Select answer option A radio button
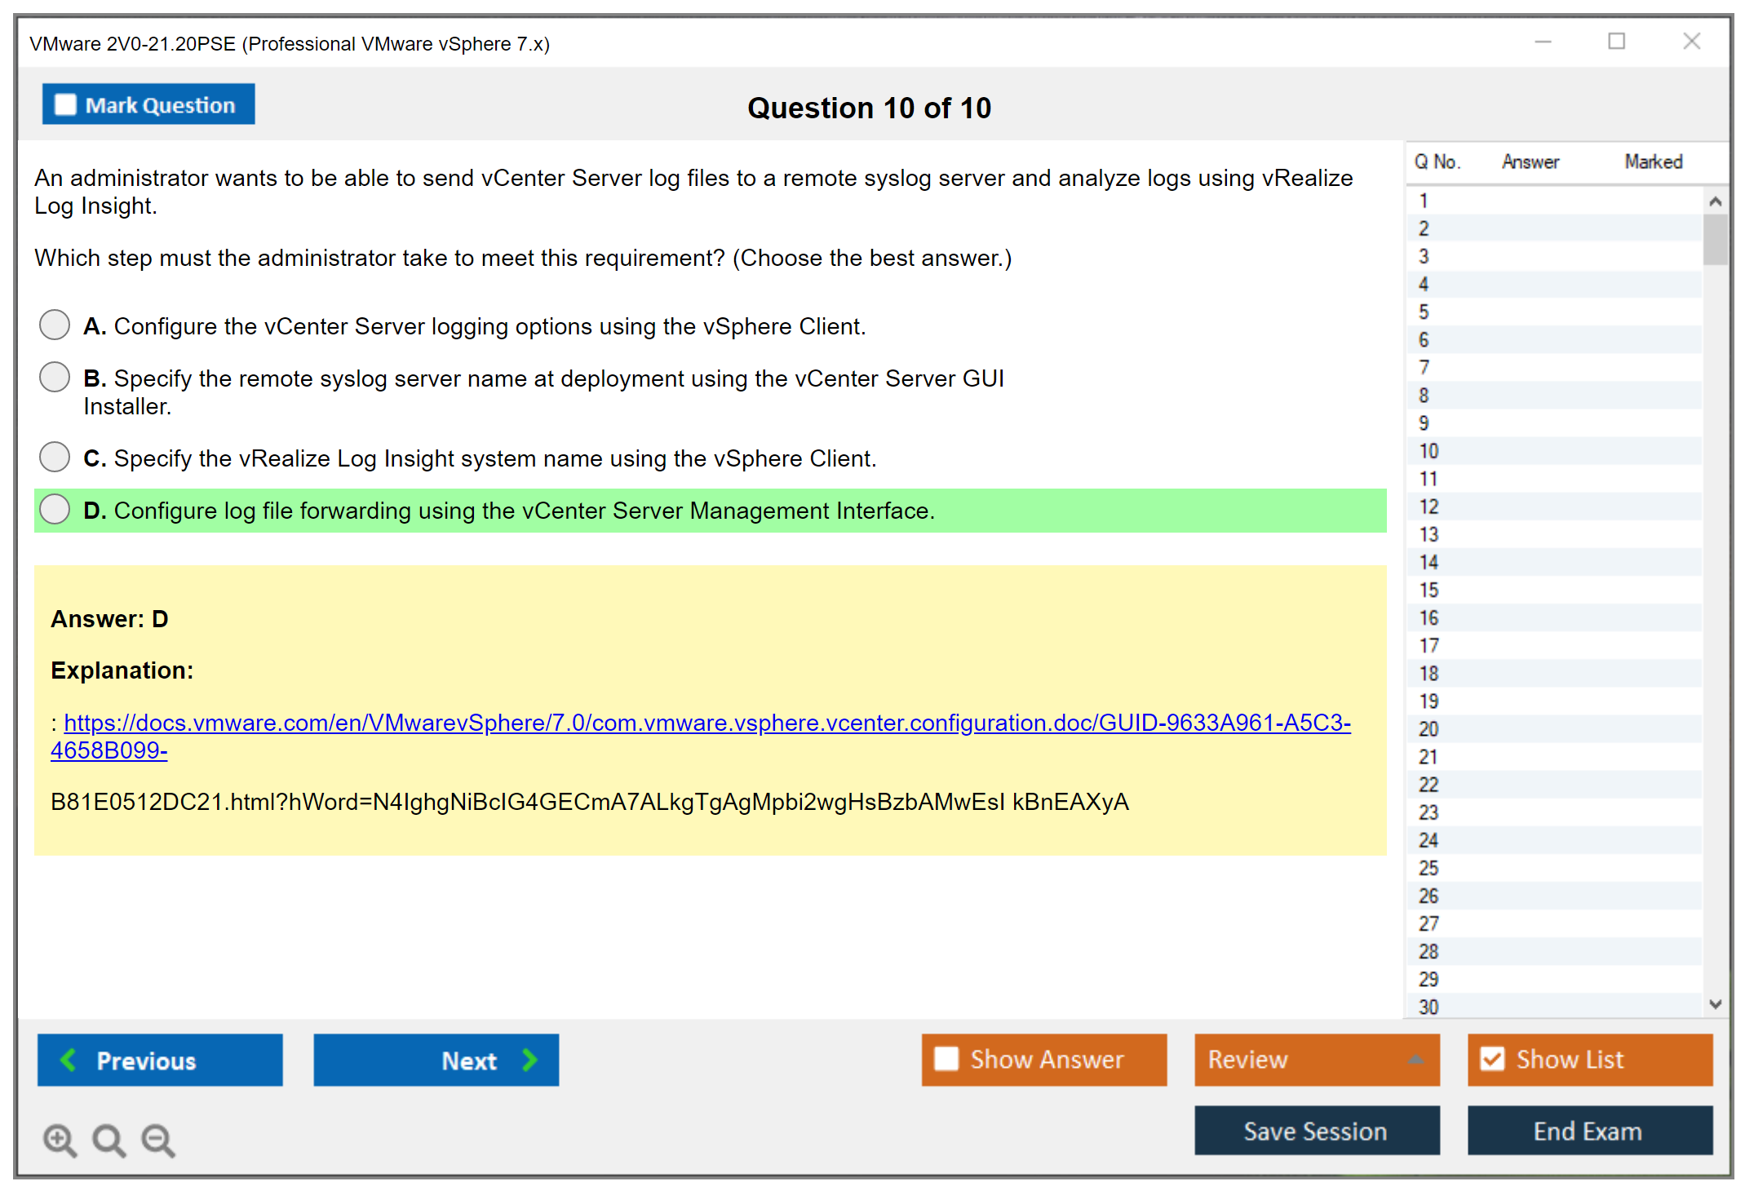Image resolution: width=1754 pixels, height=1199 pixels. 55,325
